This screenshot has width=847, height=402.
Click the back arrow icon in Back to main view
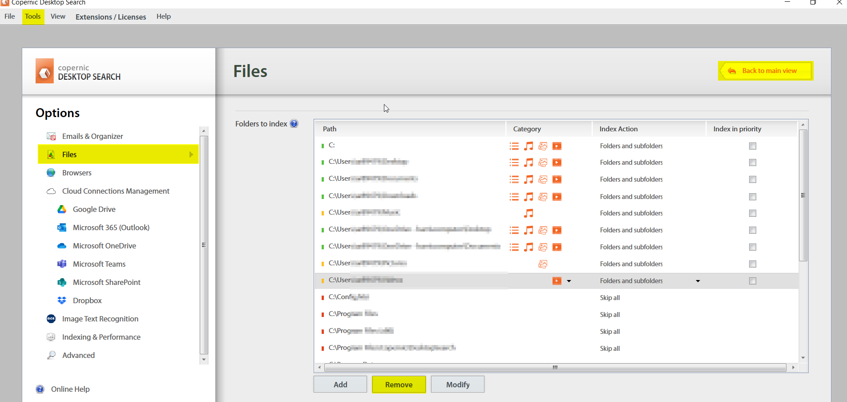coord(732,71)
